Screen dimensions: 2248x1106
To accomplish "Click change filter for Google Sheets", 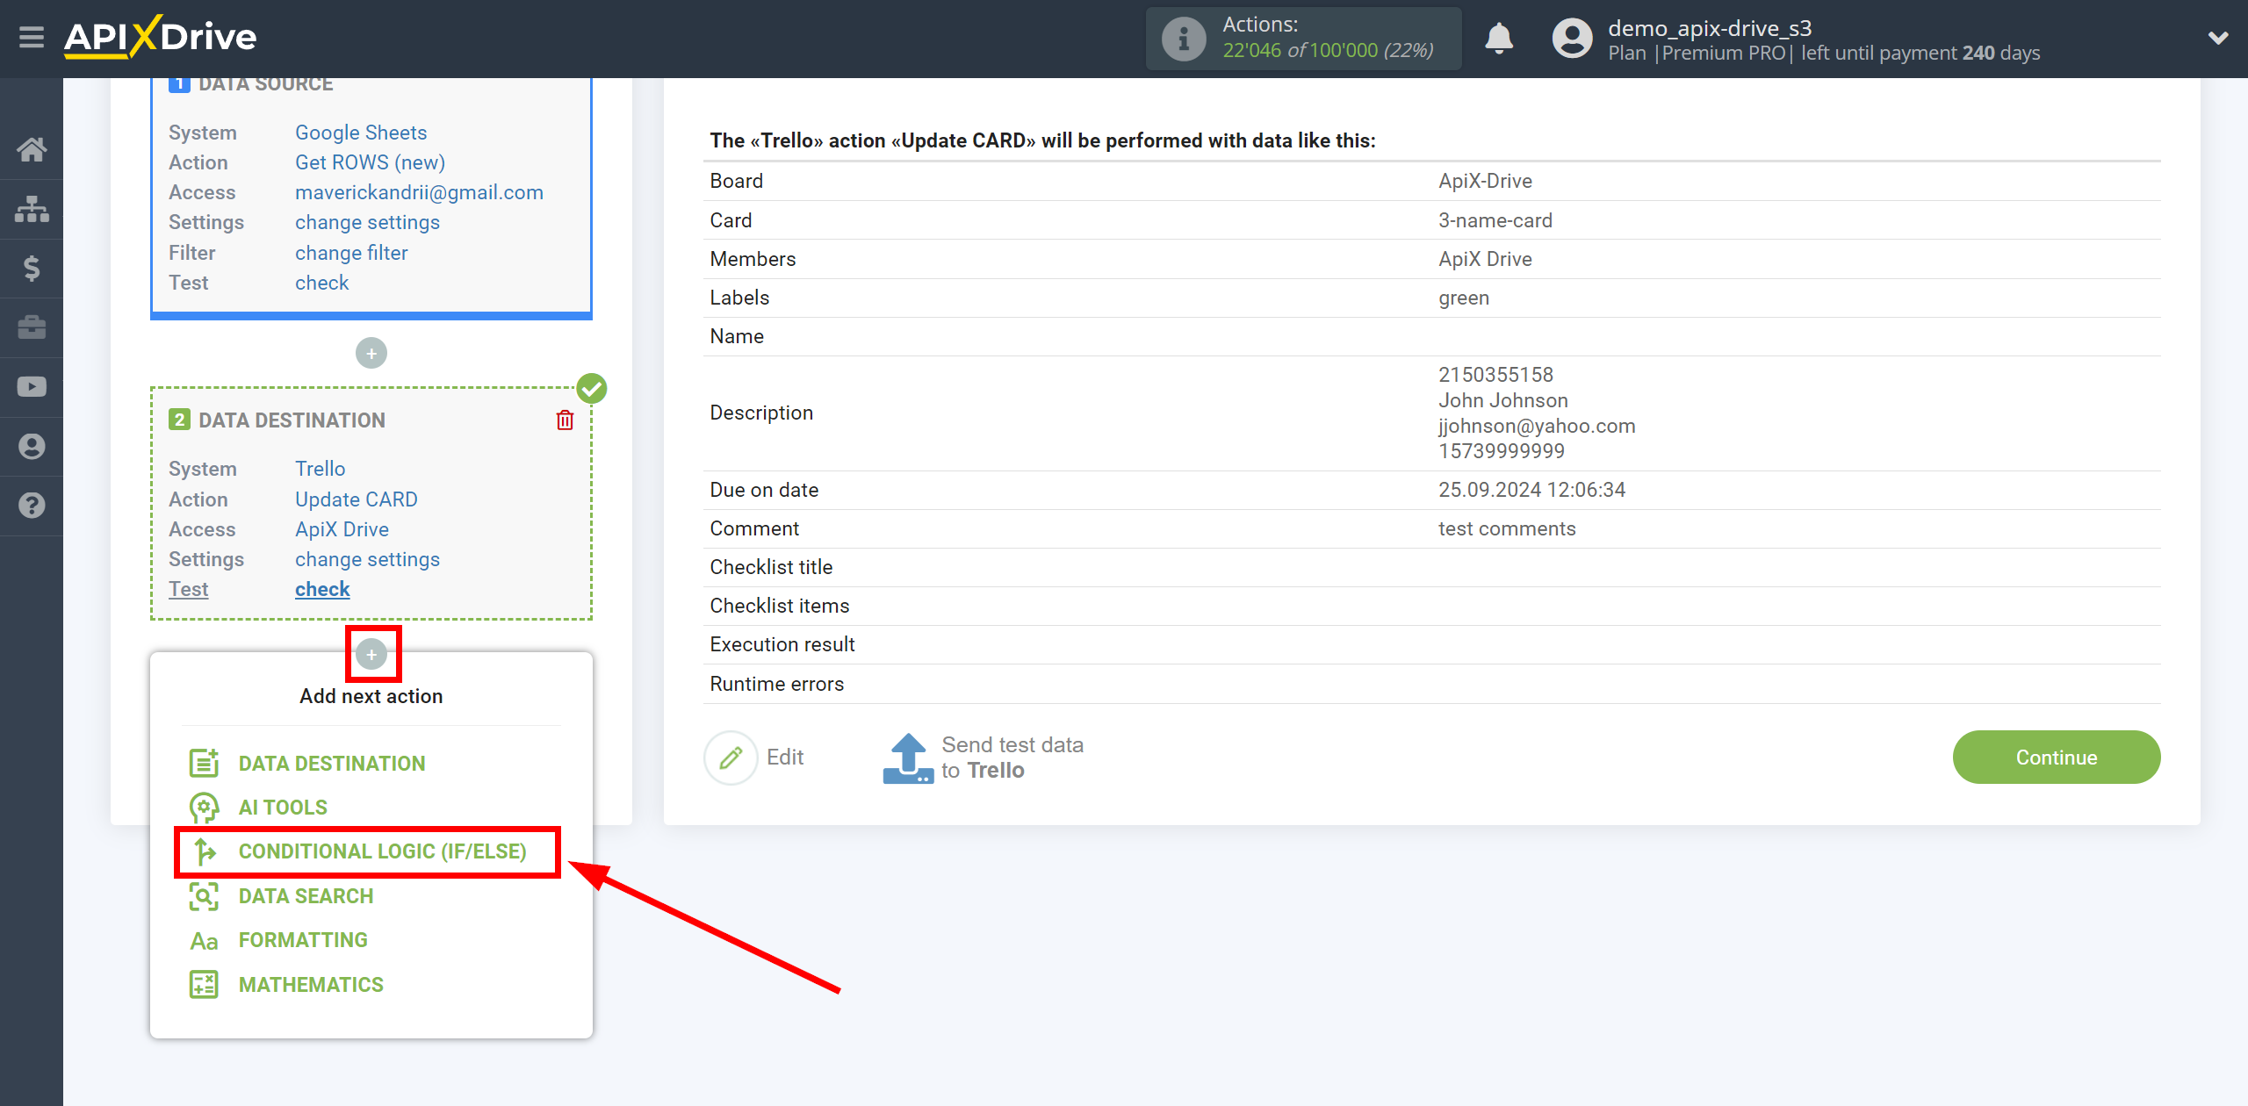I will 349,252.
